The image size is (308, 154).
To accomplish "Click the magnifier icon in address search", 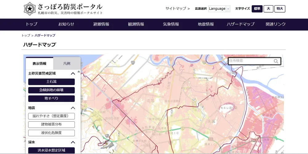I will [x=276, y=61].
